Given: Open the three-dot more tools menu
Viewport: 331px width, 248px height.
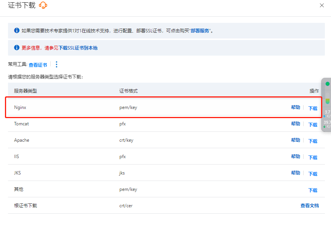Looking at the screenshot, I should 56,65.
